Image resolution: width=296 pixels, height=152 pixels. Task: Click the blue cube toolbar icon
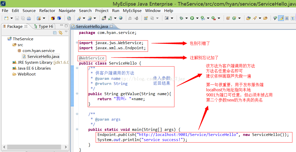pyautogui.click(x=59, y=18)
